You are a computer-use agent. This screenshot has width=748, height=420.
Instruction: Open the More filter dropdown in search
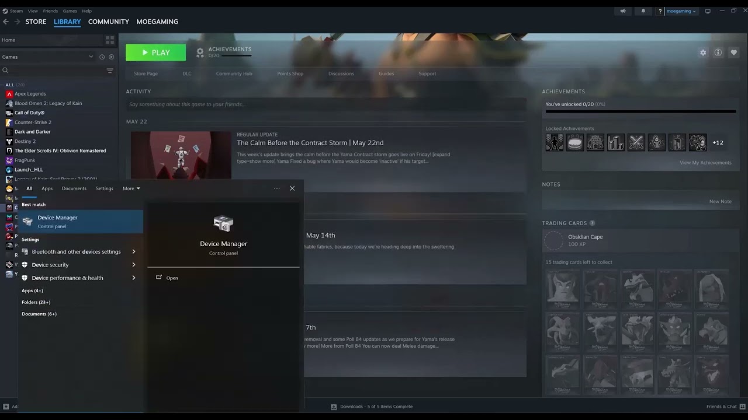tap(131, 188)
